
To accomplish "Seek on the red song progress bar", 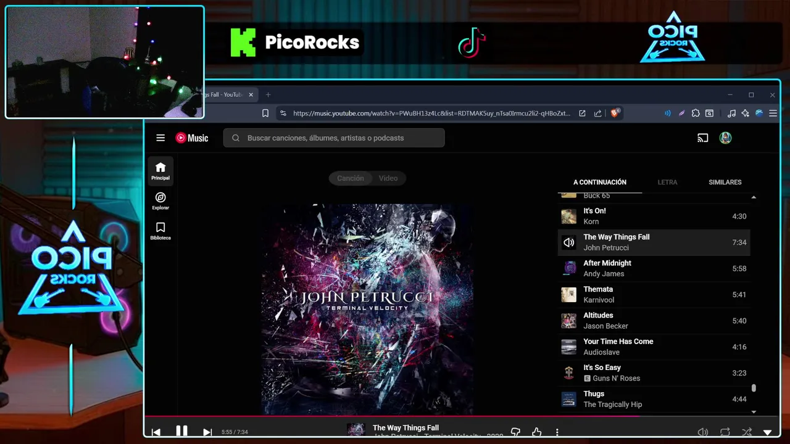I will 462,416.
